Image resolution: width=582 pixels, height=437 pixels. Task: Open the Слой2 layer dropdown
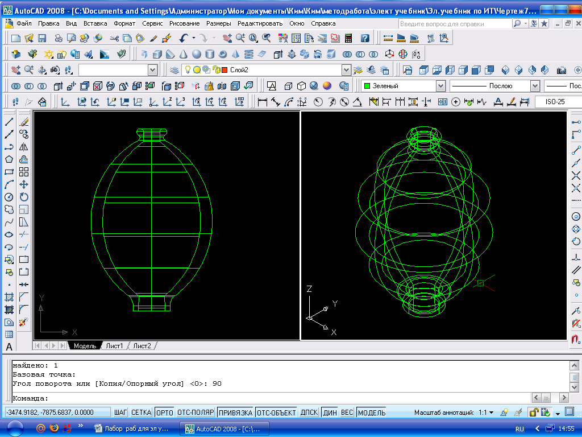point(346,70)
